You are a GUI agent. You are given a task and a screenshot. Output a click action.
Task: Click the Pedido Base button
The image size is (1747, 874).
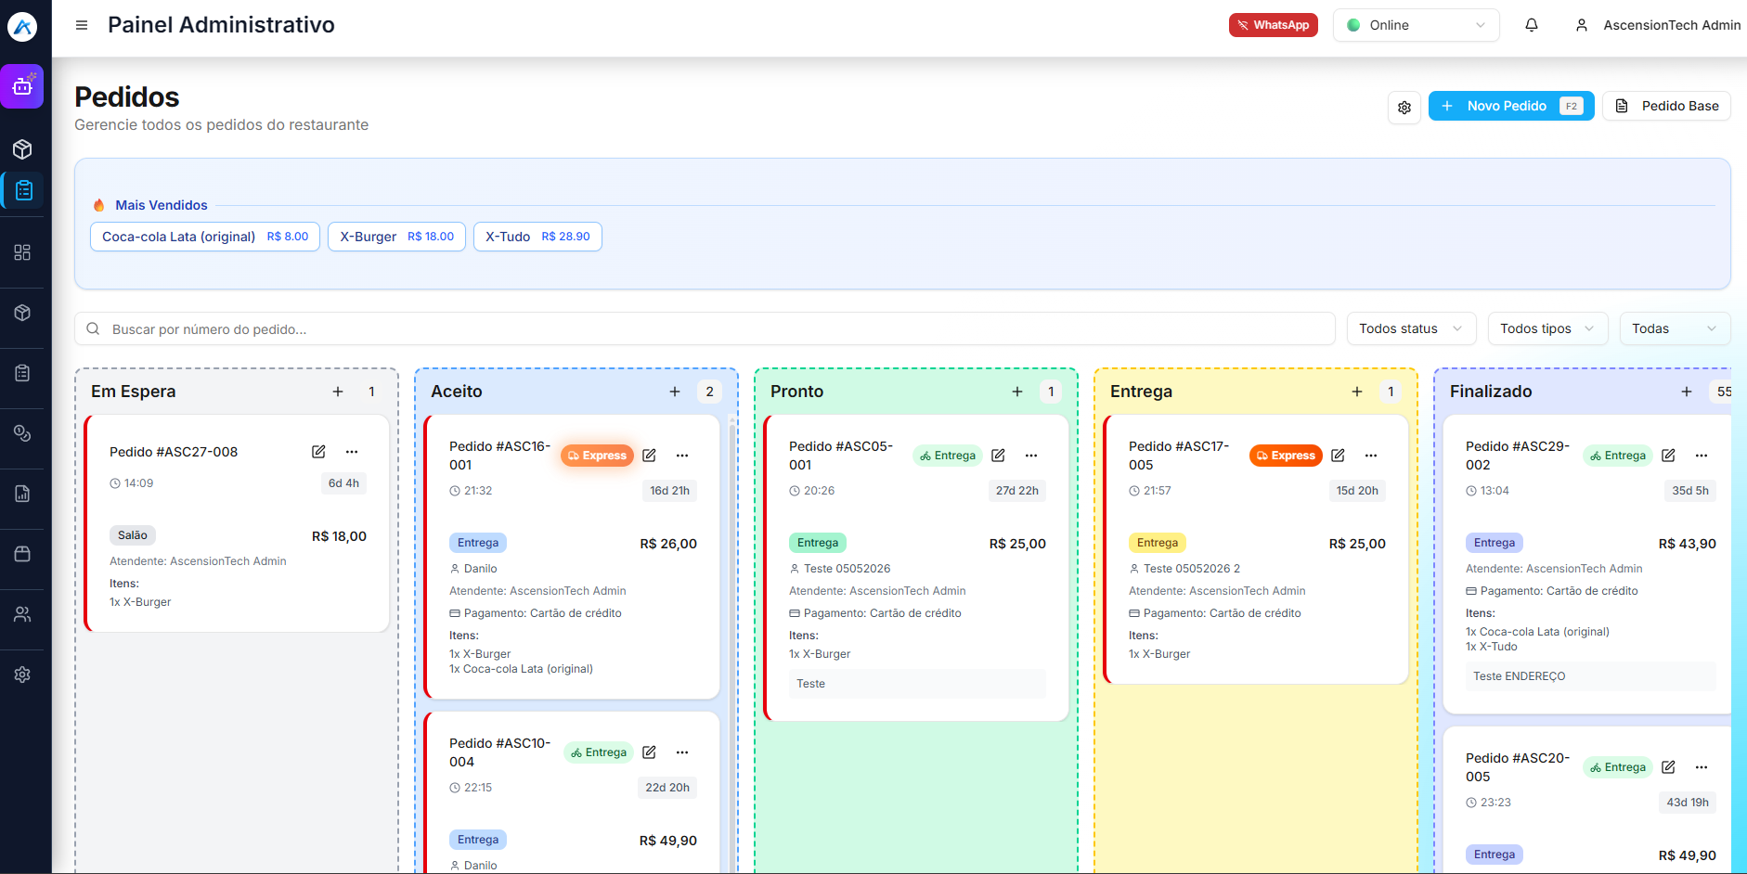(x=1666, y=106)
